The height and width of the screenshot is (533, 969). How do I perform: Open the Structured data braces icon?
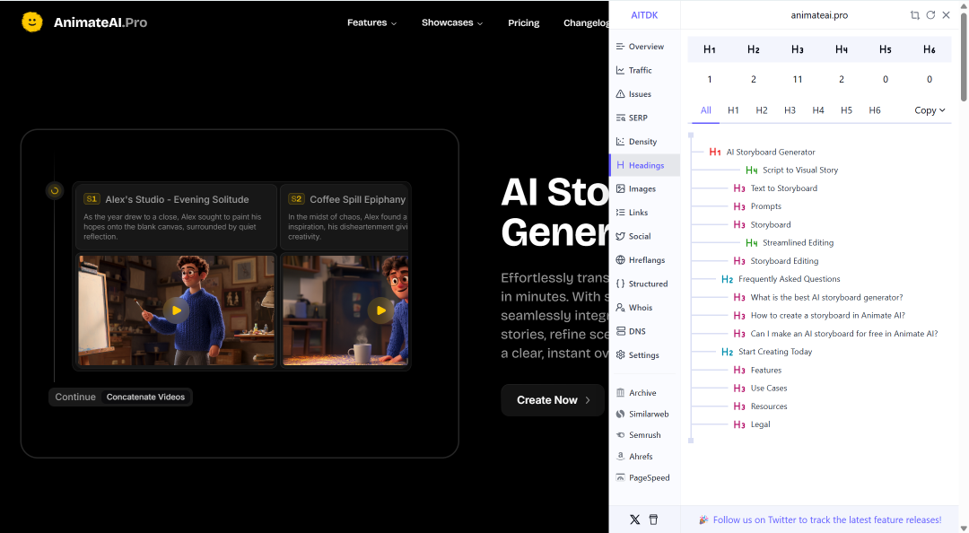point(620,284)
